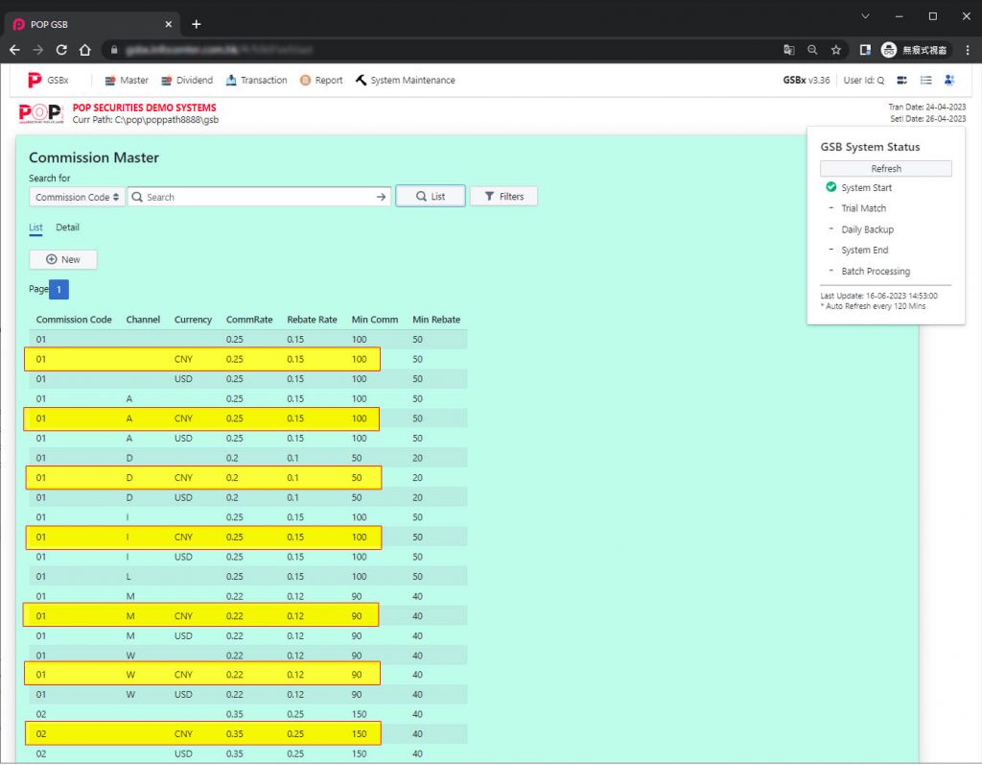Viewport: 982px width, 765px height.
Task: Click the GSBx logo icon
Action: point(35,81)
